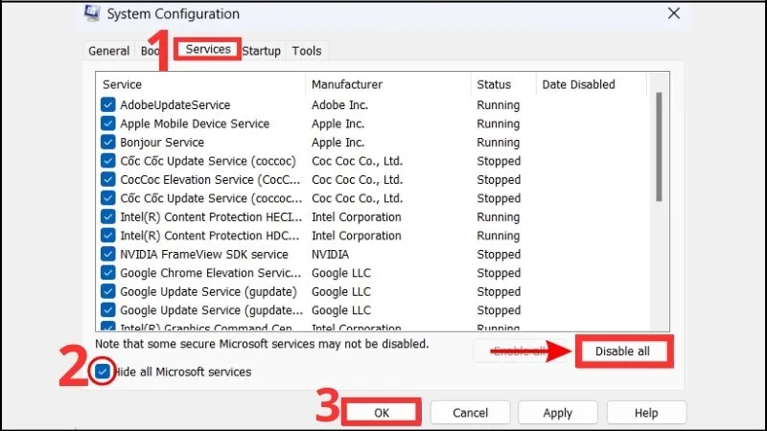This screenshot has width=767, height=431.
Task: Click the OK button
Action: [x=382, y=413]
